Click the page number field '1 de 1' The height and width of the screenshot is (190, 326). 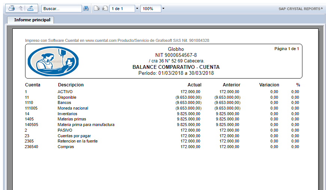point(122,9)
